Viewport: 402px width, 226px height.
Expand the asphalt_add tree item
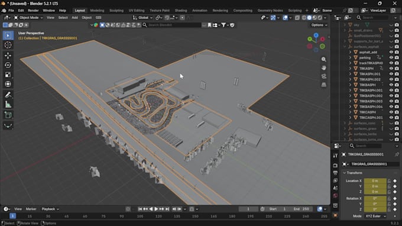350,52
